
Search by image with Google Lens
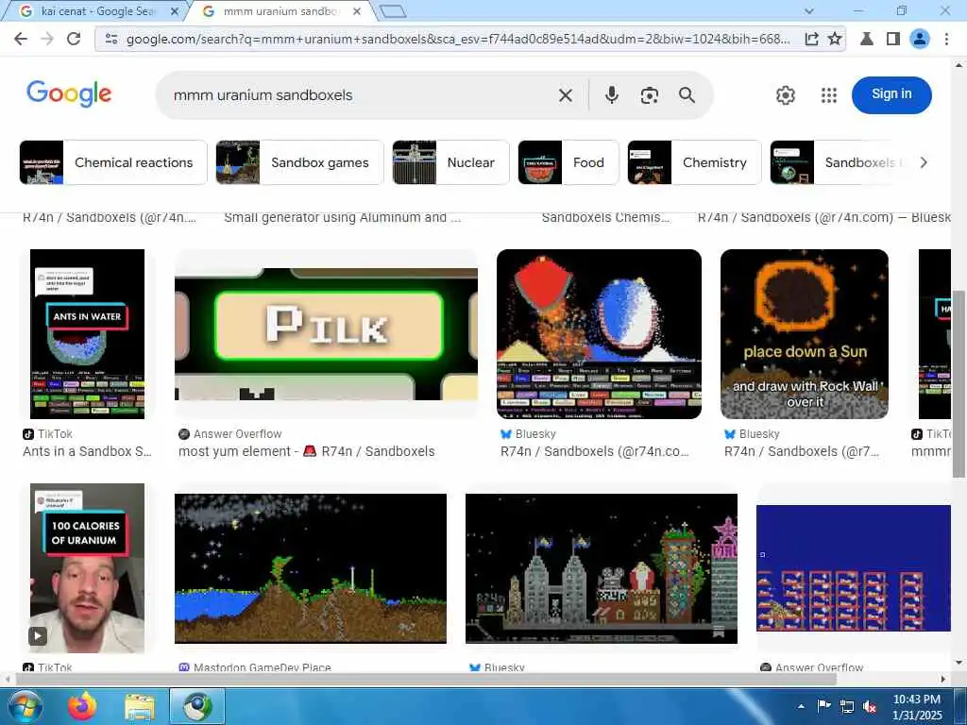pos(649,95)
